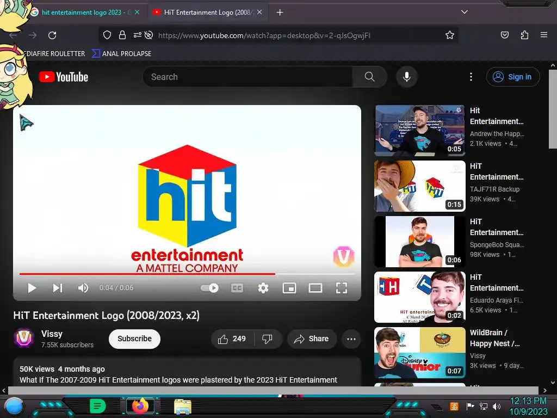Open Firefox application hamburger menu
Image resolution: width=557 pixels, height=418 pixels.
tap(544, 35)
